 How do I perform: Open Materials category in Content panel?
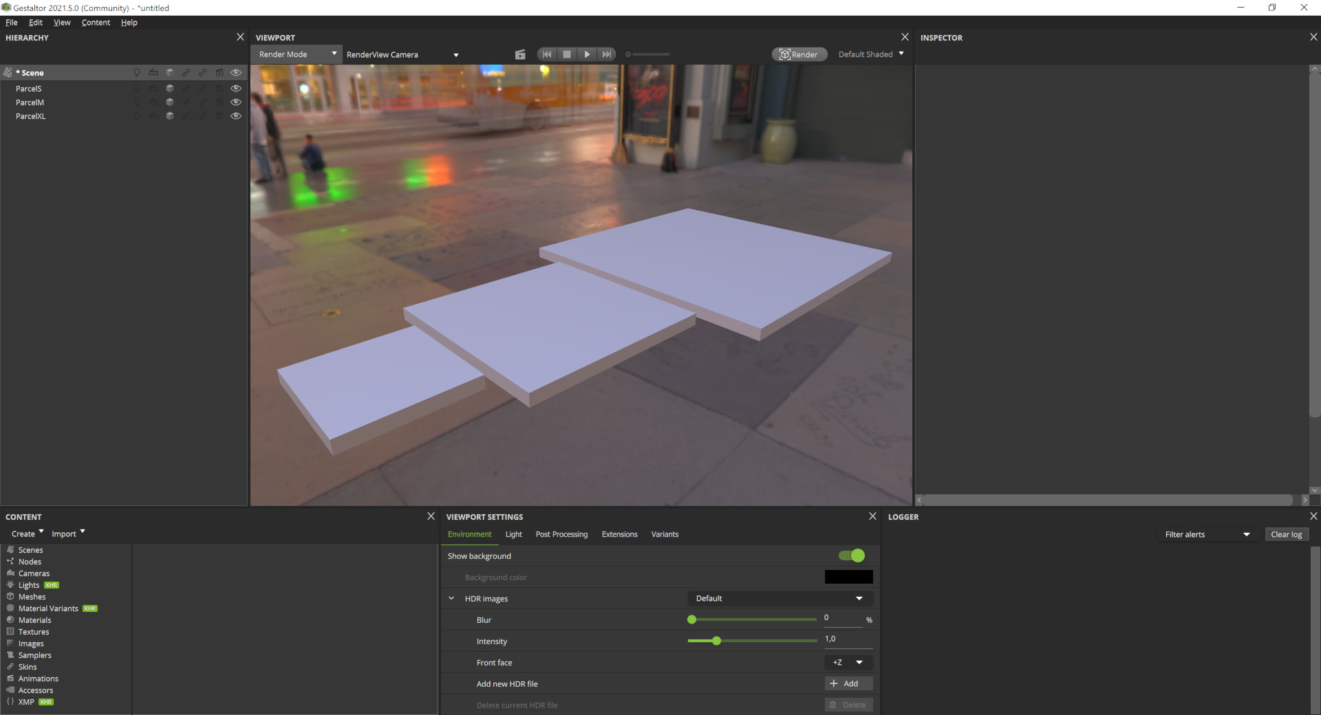point(34,620)
